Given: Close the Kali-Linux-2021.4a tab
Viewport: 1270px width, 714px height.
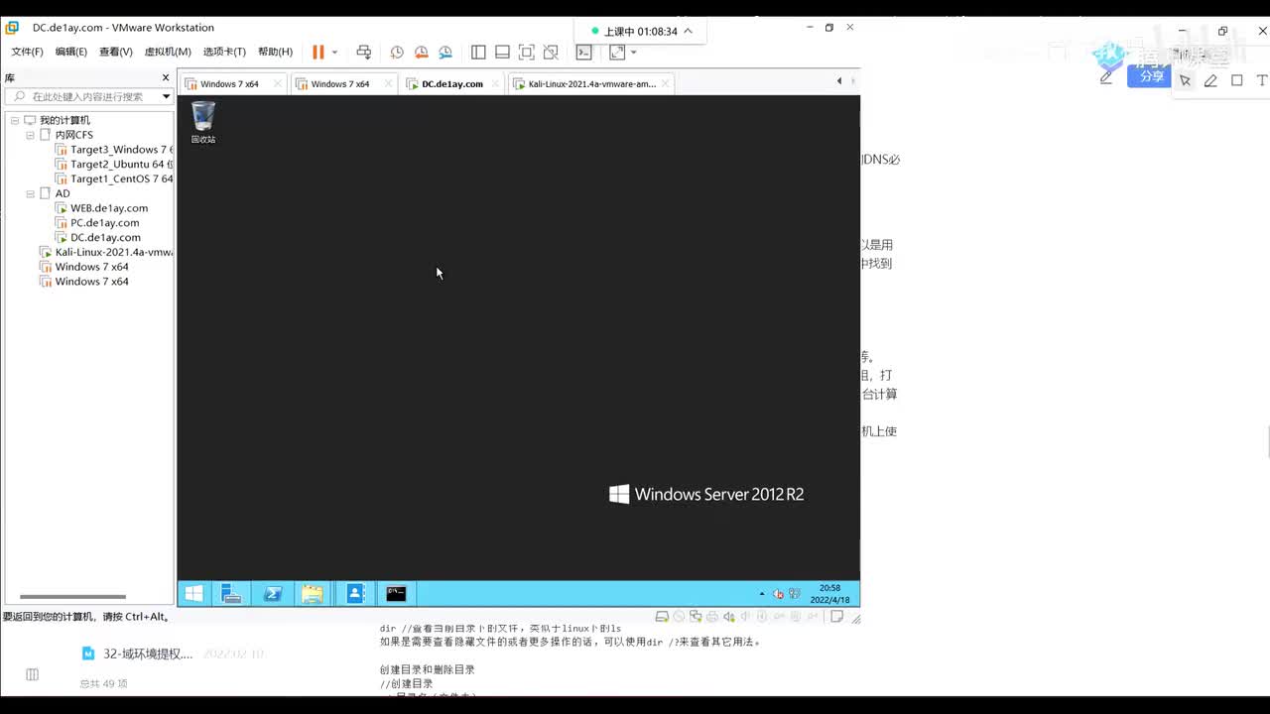Looking at the screenshot, I should click(x=666, y=84).
